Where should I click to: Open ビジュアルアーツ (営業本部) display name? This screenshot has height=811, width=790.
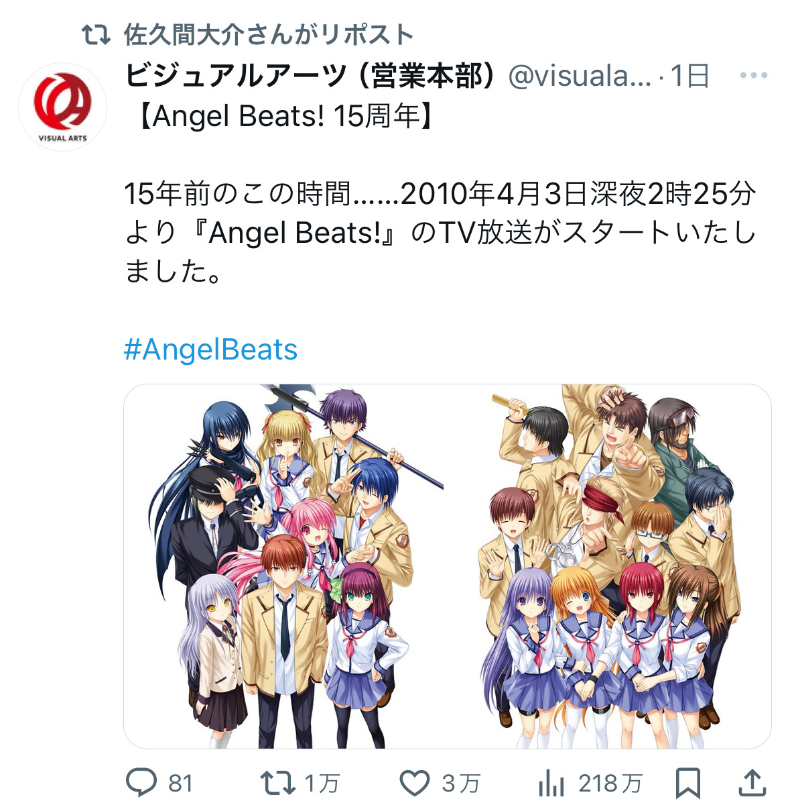[x=312, y=76]
